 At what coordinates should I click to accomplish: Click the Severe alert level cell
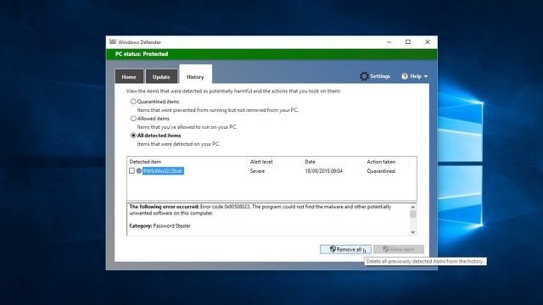[x=257, y=171]
